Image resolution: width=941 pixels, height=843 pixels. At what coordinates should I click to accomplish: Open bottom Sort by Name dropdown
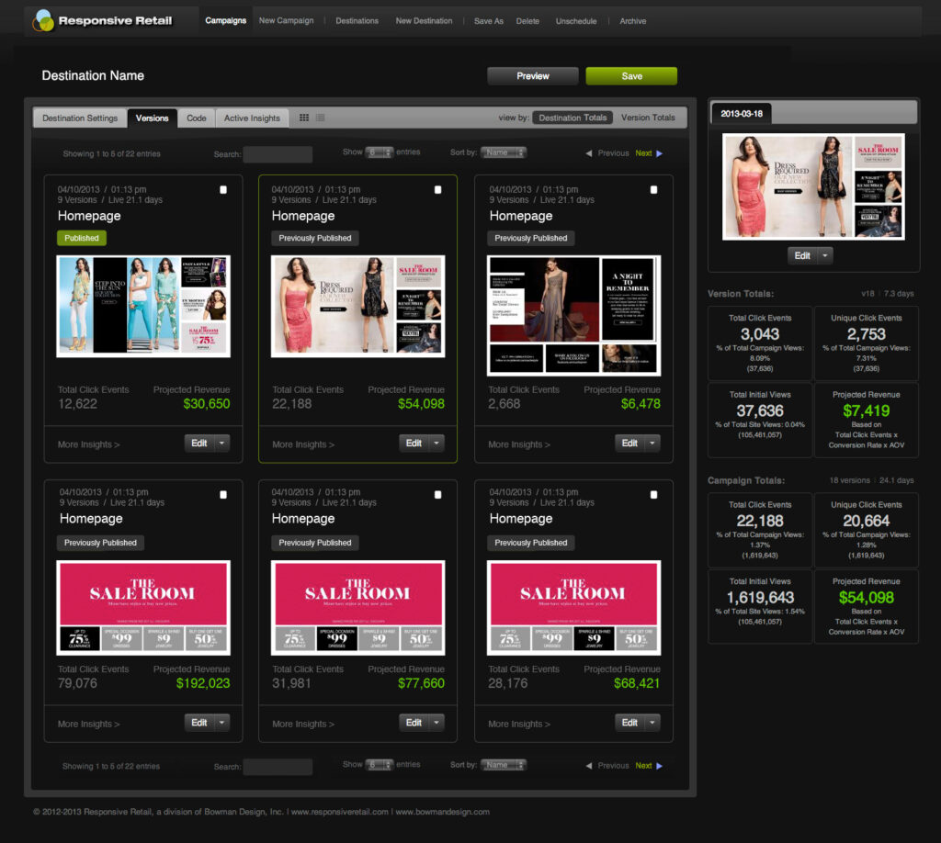click(x=503, y=764)
